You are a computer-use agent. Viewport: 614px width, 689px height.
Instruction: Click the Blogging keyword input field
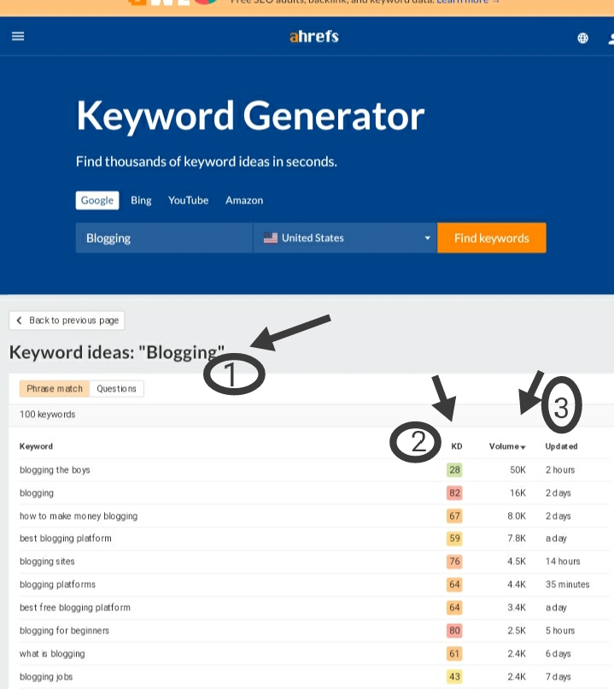coord(162,238)
